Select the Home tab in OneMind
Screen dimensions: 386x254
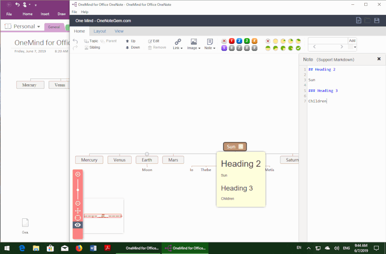80,31
